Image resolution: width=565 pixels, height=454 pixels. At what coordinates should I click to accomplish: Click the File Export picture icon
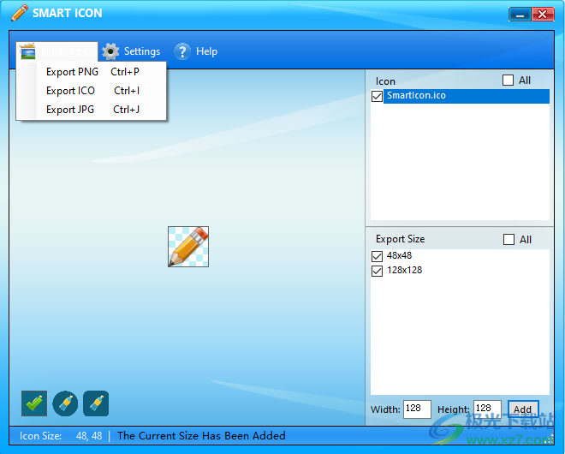[27, 51]
